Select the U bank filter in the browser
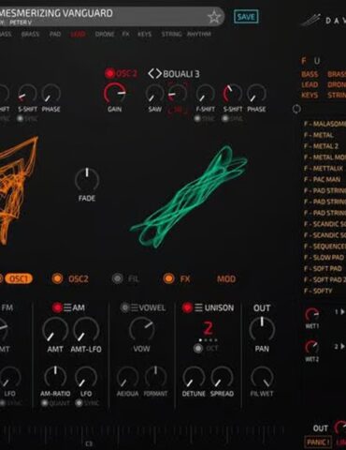This screenshot has height=450, width=346. coord(317,60)
